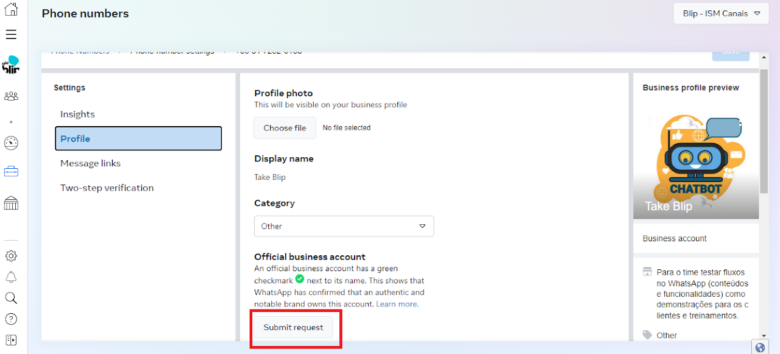Click the Blip business logo
The image size is (780, 354).
pos(11,65)
